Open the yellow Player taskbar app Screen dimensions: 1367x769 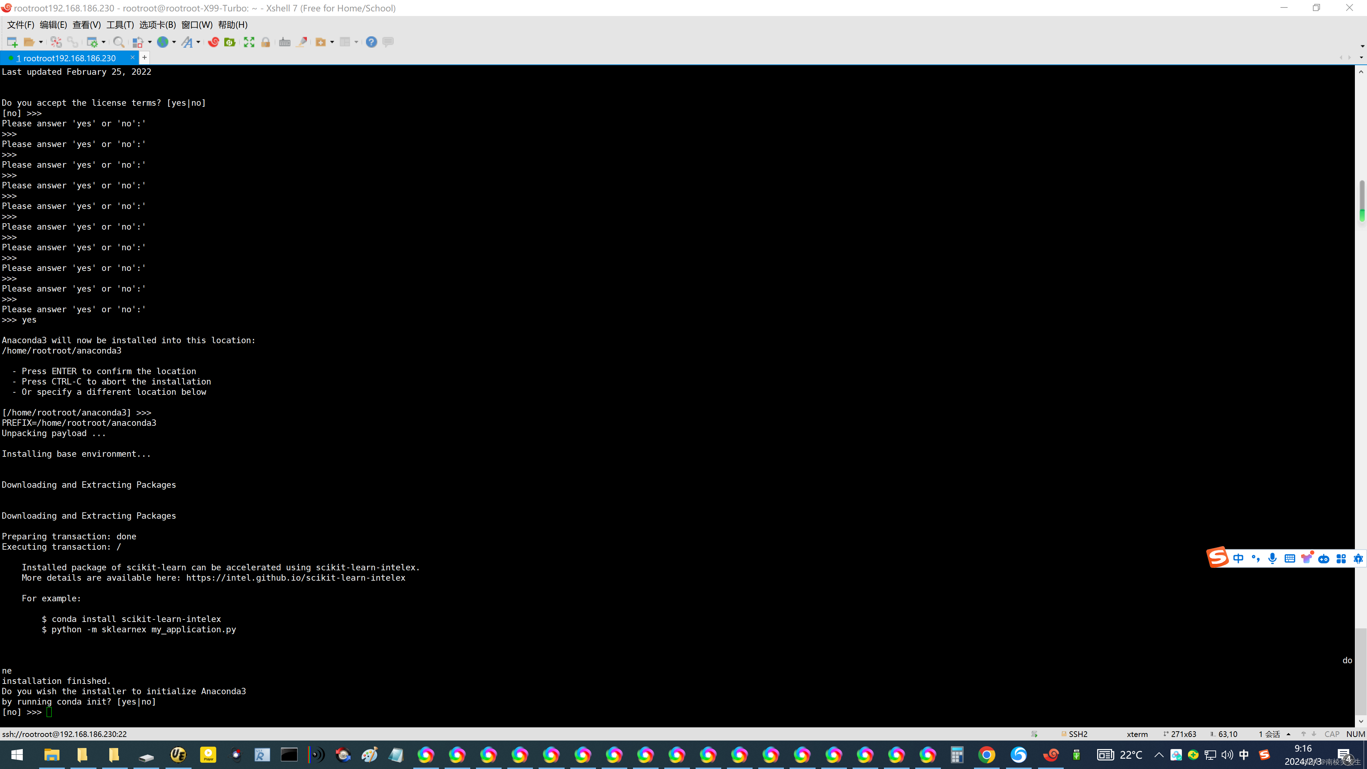(x=209, y=755)
